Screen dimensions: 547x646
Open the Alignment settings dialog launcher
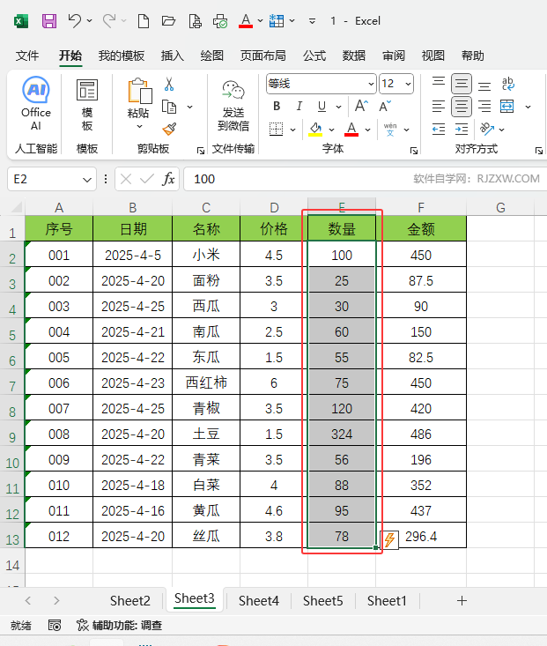point(539,151)
